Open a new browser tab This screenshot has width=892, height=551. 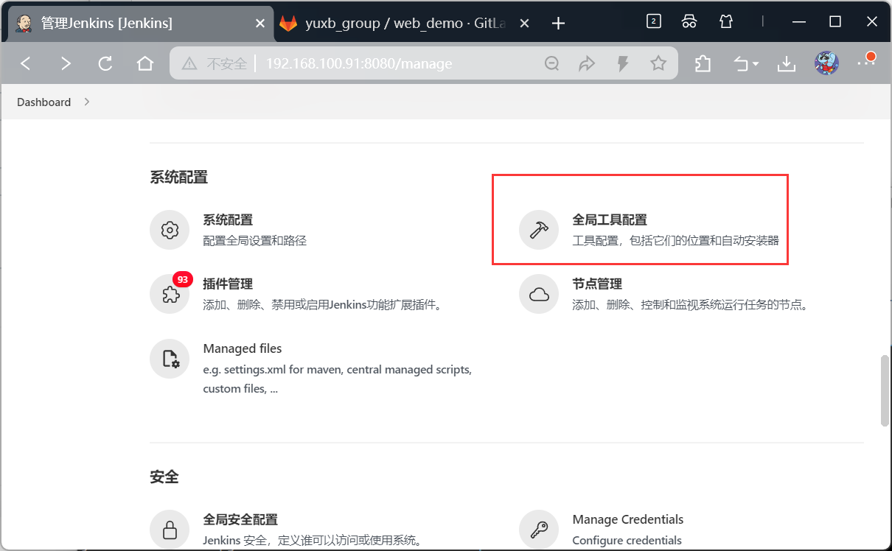click(x=558, y=24)
